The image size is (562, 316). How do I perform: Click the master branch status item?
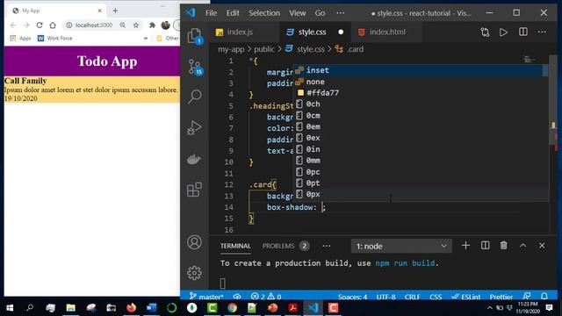(x=206, y=297)
